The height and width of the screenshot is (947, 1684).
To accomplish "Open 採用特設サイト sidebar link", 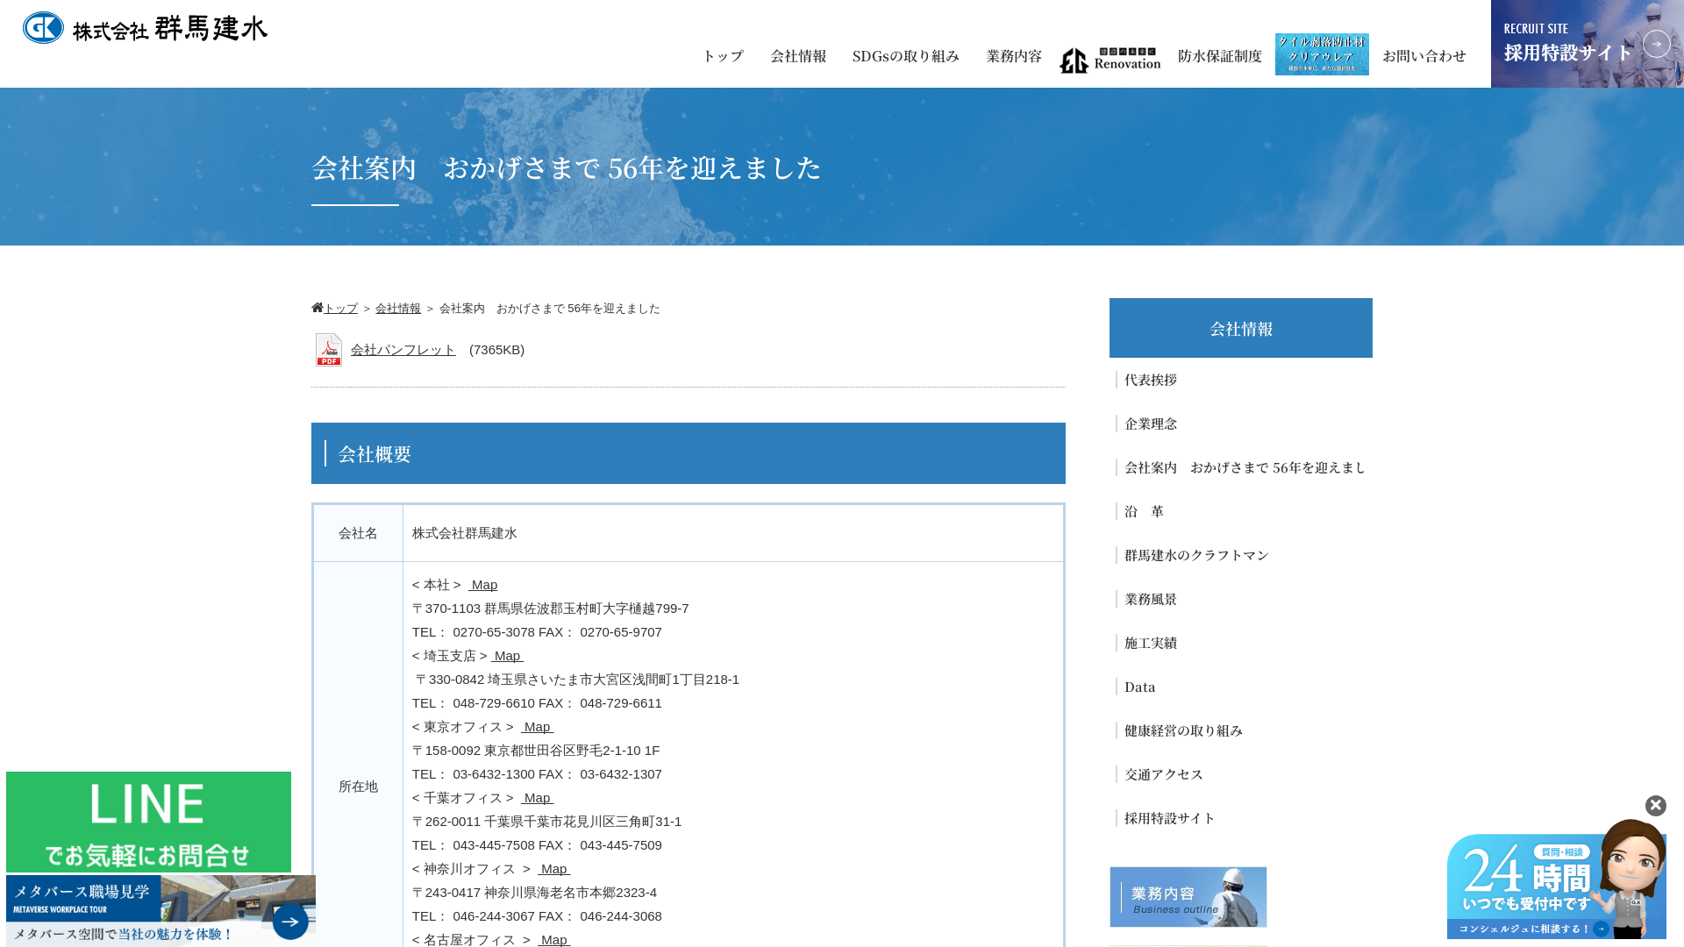I will pos(1170,818).
